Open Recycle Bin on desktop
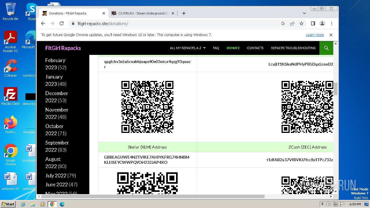Screen dimensions: 370x208 (x=10, y=12)
